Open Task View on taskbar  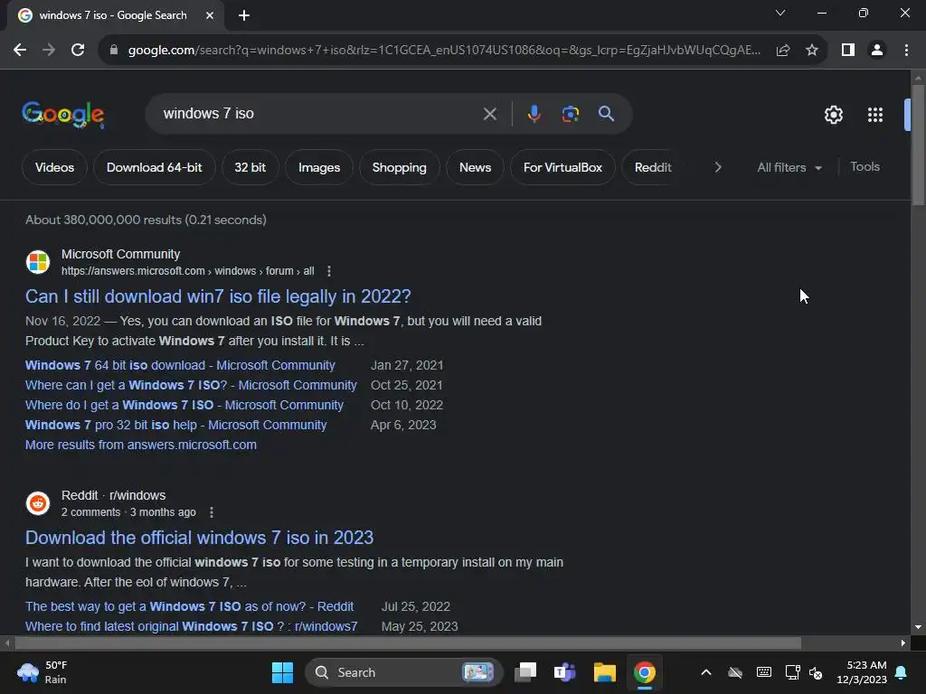click(525, 672)
